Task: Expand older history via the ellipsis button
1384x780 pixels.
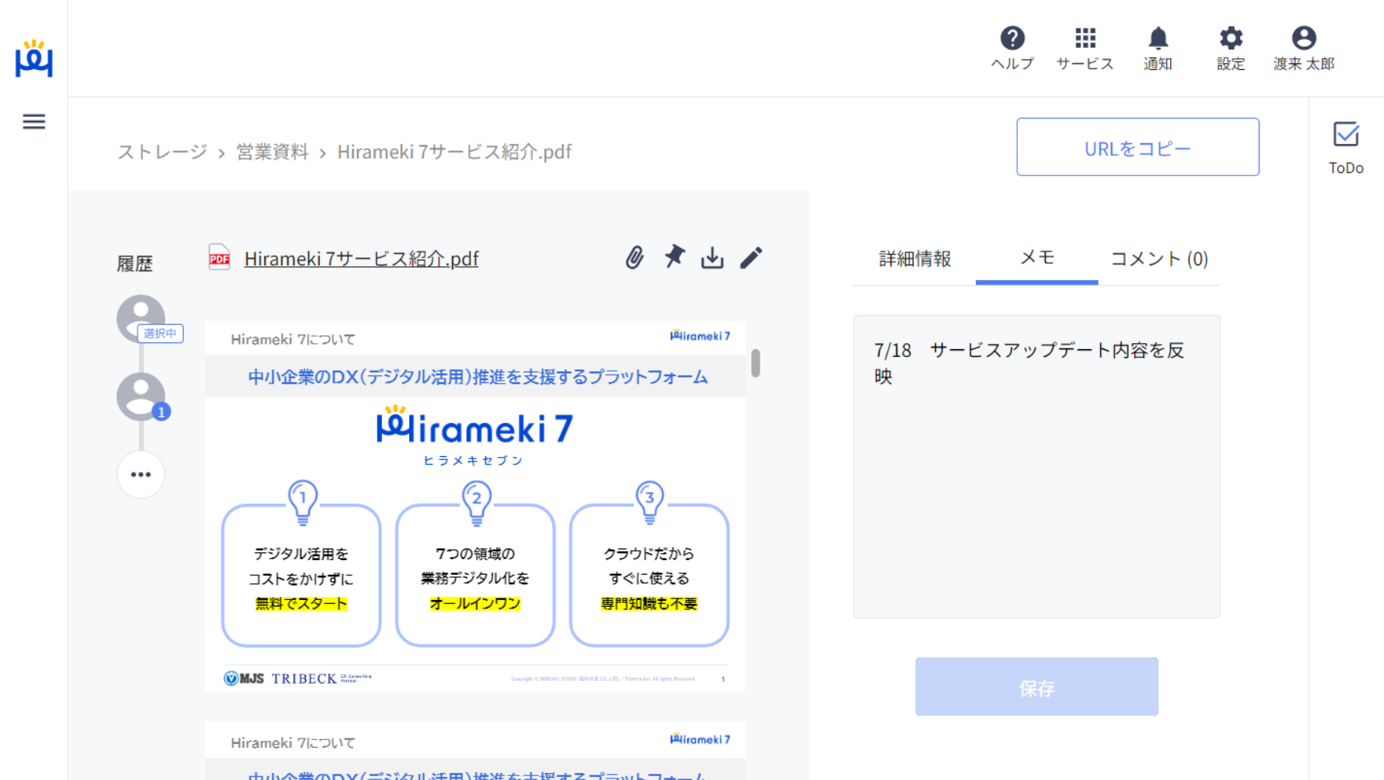Action: click(141, 475)
